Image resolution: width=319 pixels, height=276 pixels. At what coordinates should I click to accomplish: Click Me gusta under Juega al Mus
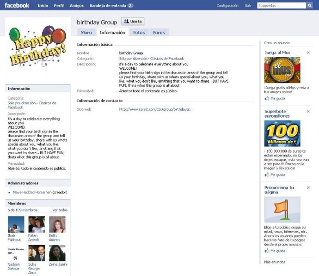point(278,98)
